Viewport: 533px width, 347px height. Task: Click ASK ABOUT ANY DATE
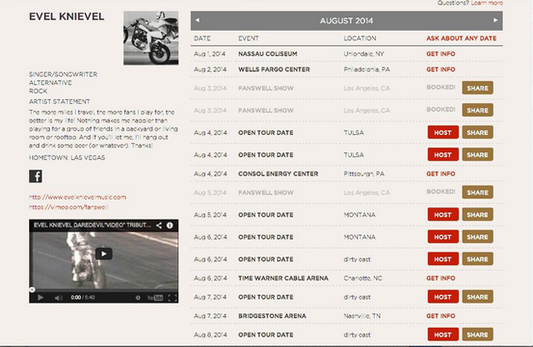(461, 38)
